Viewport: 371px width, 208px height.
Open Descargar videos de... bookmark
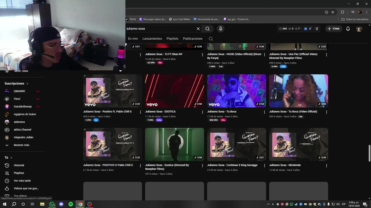tap(152, 19)
